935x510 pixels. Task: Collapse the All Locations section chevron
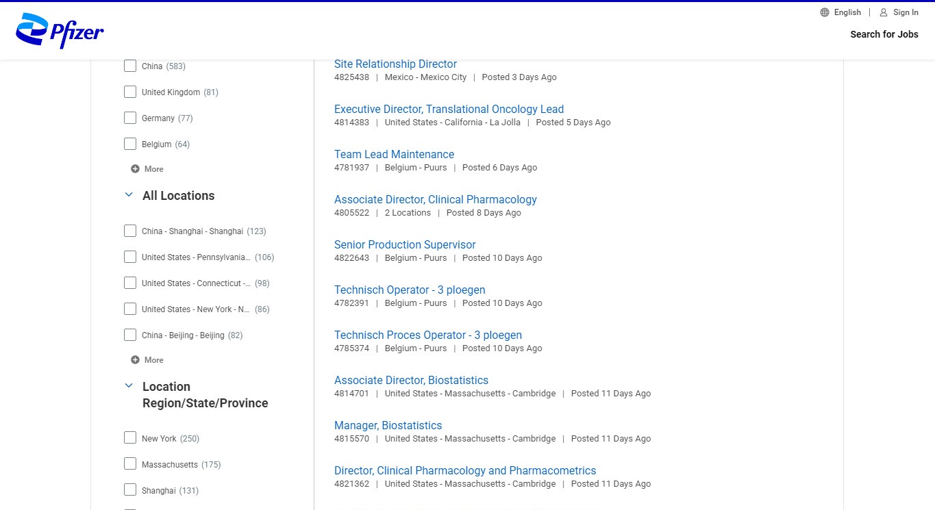(128, 195)
